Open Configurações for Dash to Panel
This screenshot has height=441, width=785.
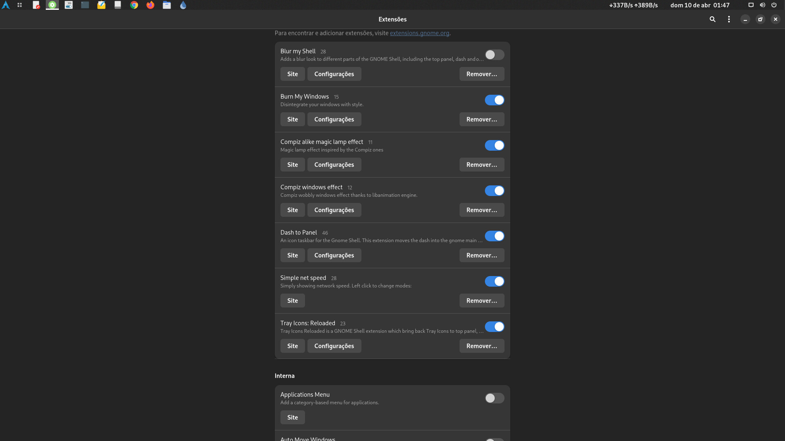(334, 255)
